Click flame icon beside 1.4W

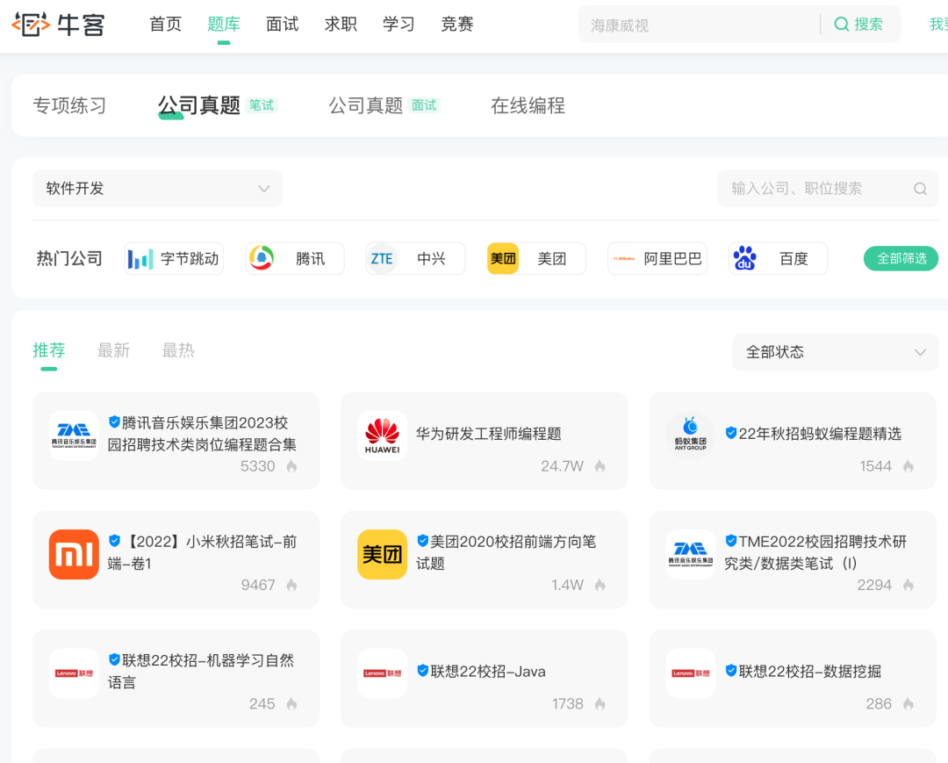point(600,585)
